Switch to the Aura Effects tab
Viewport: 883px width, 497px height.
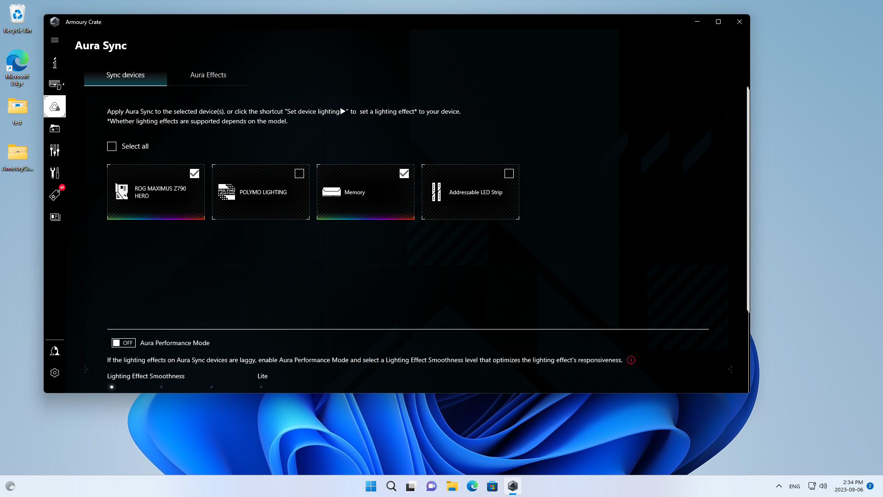click(208, 75)
